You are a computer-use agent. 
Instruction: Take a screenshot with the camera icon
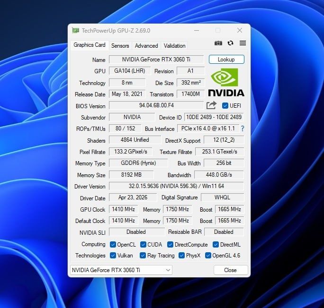point(218,43)
